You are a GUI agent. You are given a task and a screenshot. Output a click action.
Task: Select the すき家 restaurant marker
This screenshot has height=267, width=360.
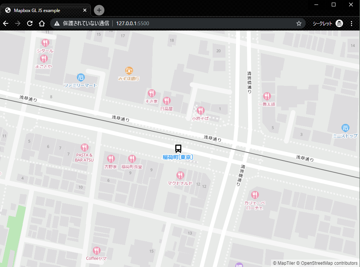pyautogui.click(x=152, y=93)
